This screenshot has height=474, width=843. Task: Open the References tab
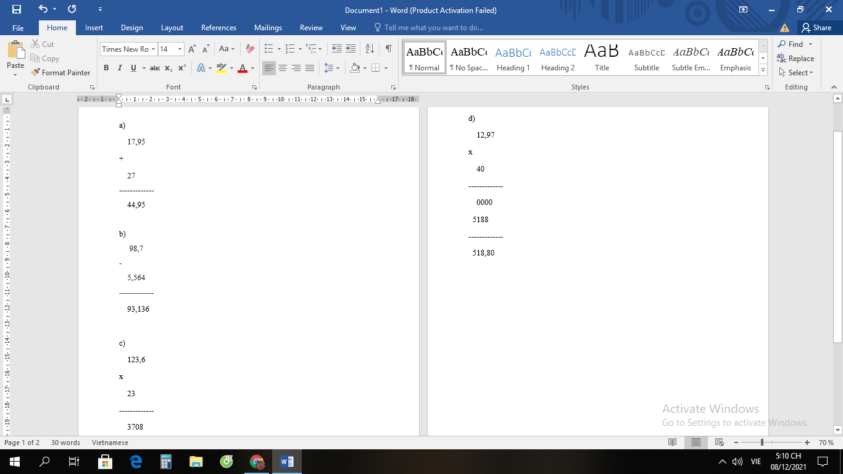(218, 28)
